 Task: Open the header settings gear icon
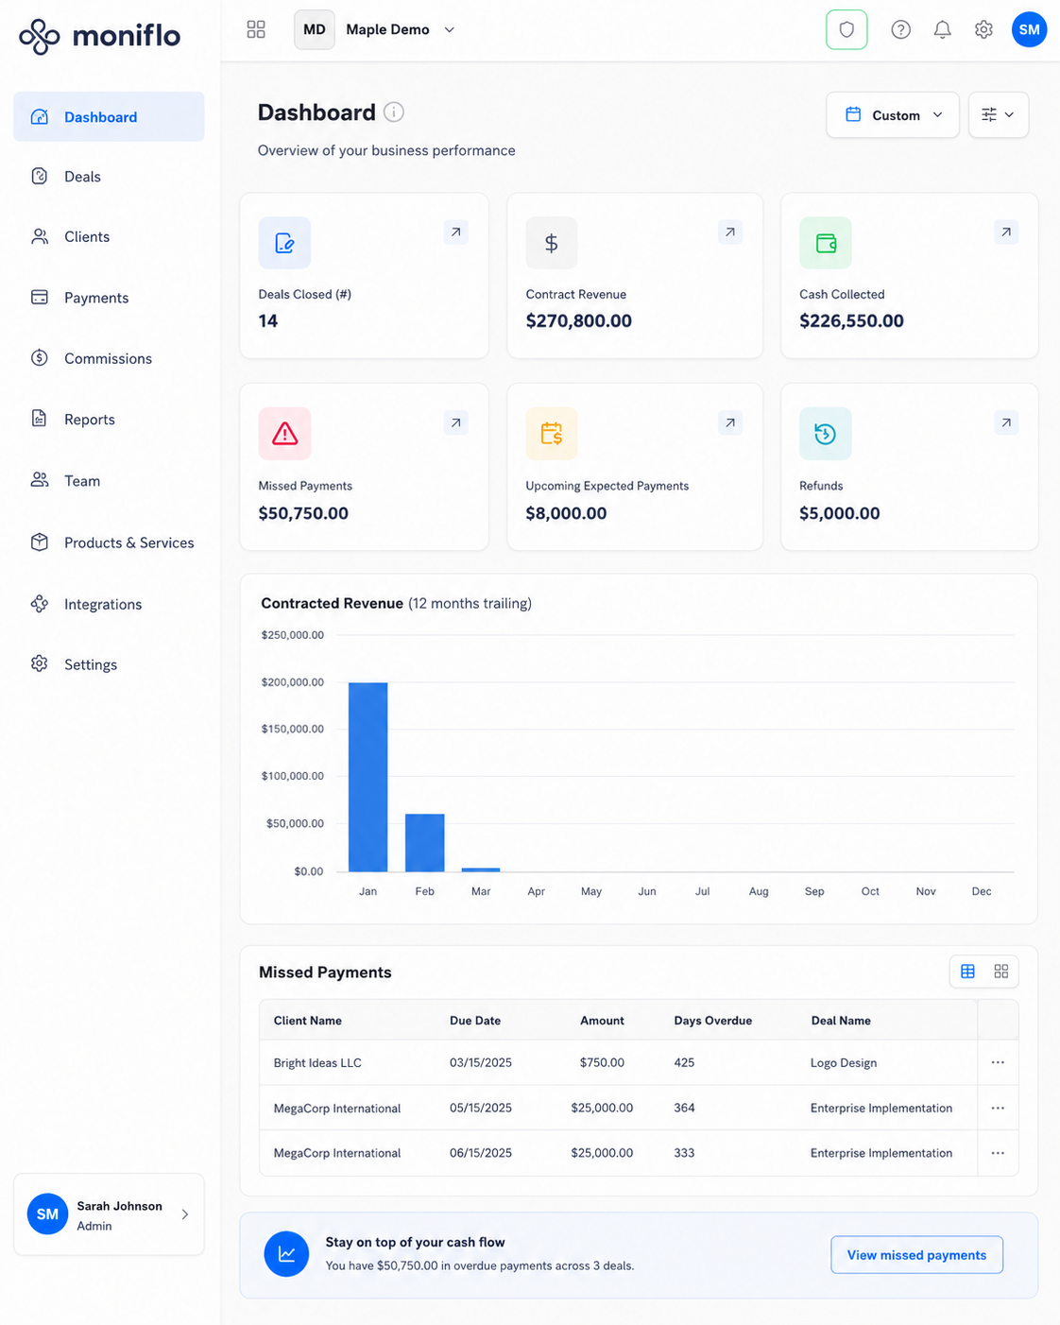coord(983,29)
